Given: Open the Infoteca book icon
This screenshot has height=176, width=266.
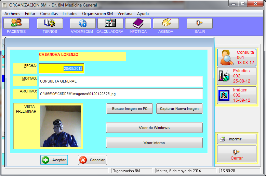Looking at the screenshot, I should point(138,23).
